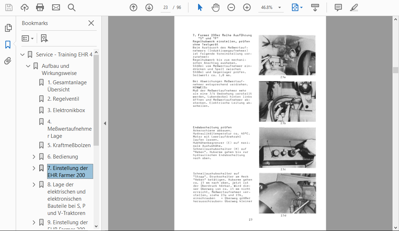Click the 'HINWEIS:' text in document

200,87
